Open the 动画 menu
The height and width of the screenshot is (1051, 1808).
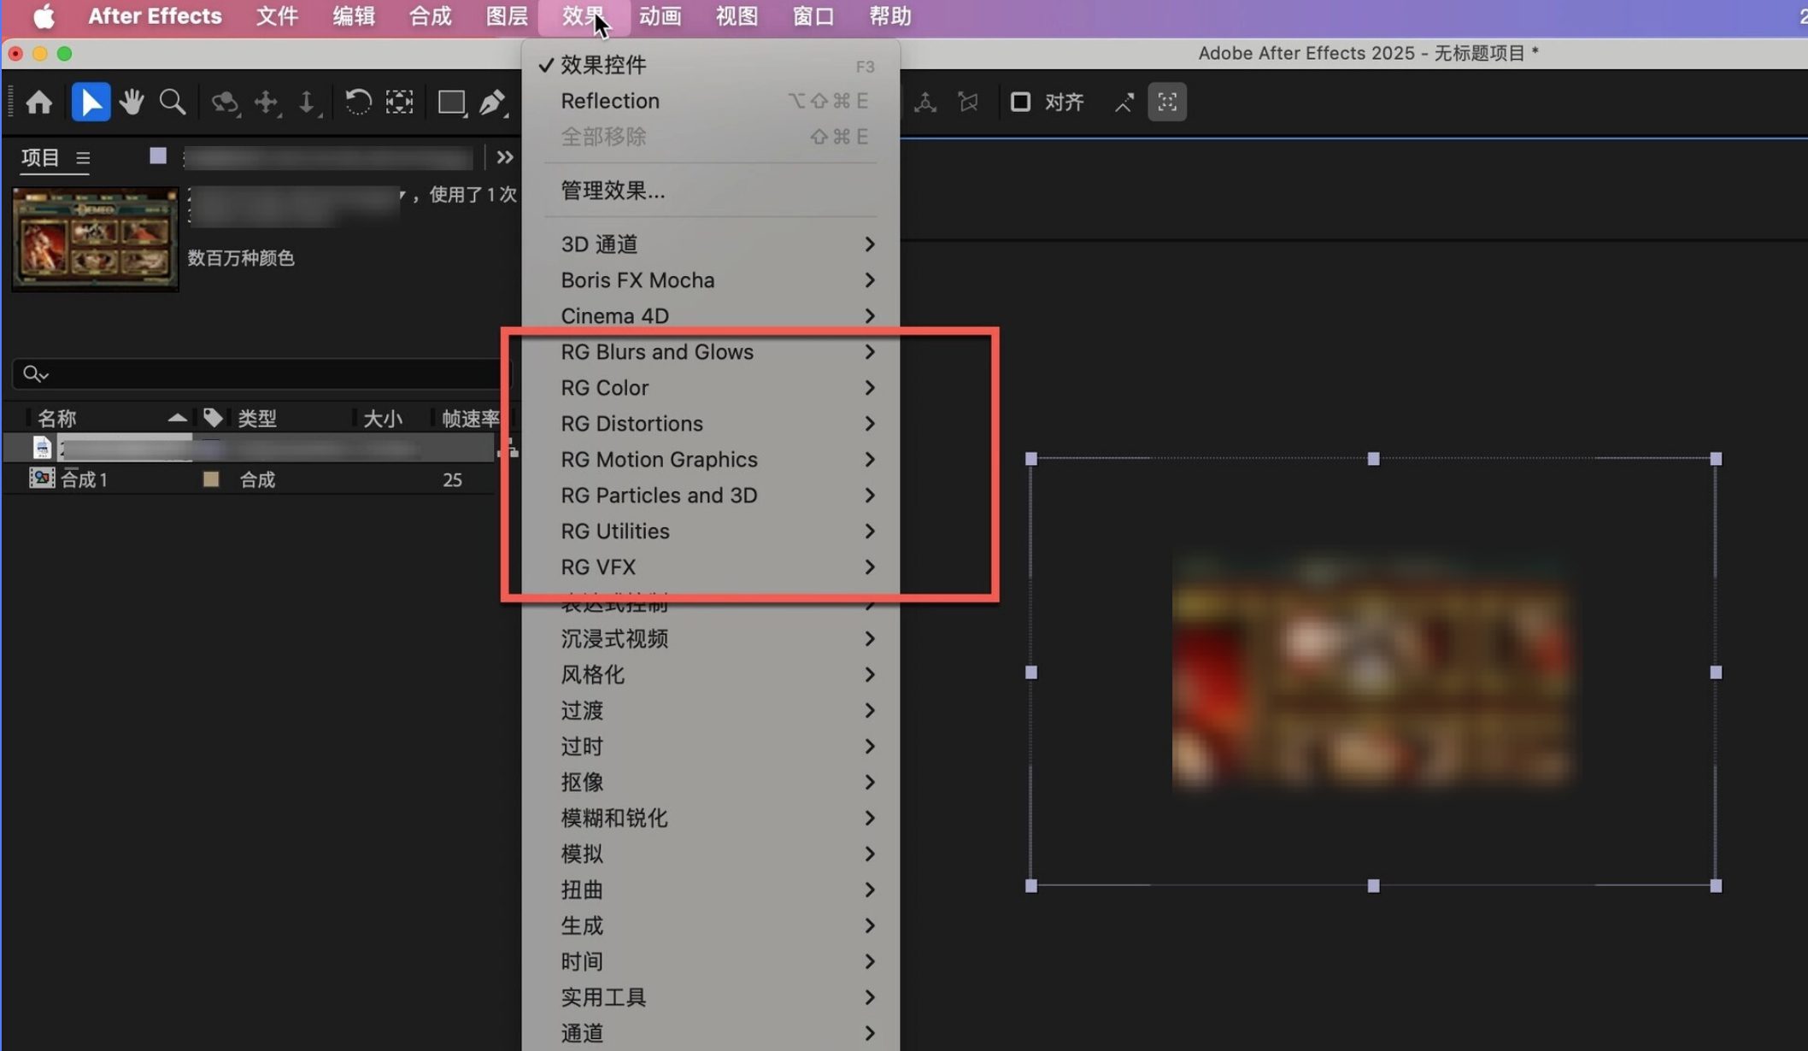pyautogui.click(x=660, y=16)
